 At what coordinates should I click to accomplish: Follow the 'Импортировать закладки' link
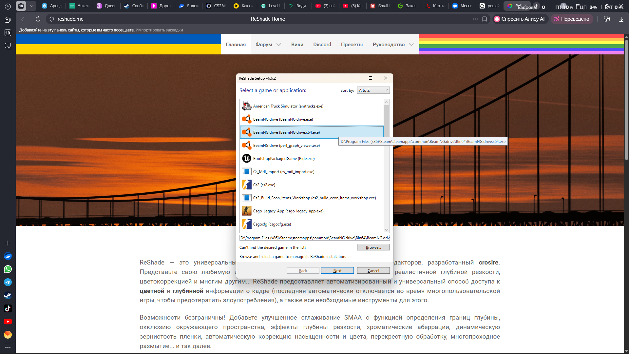click(x=159, y=30)
